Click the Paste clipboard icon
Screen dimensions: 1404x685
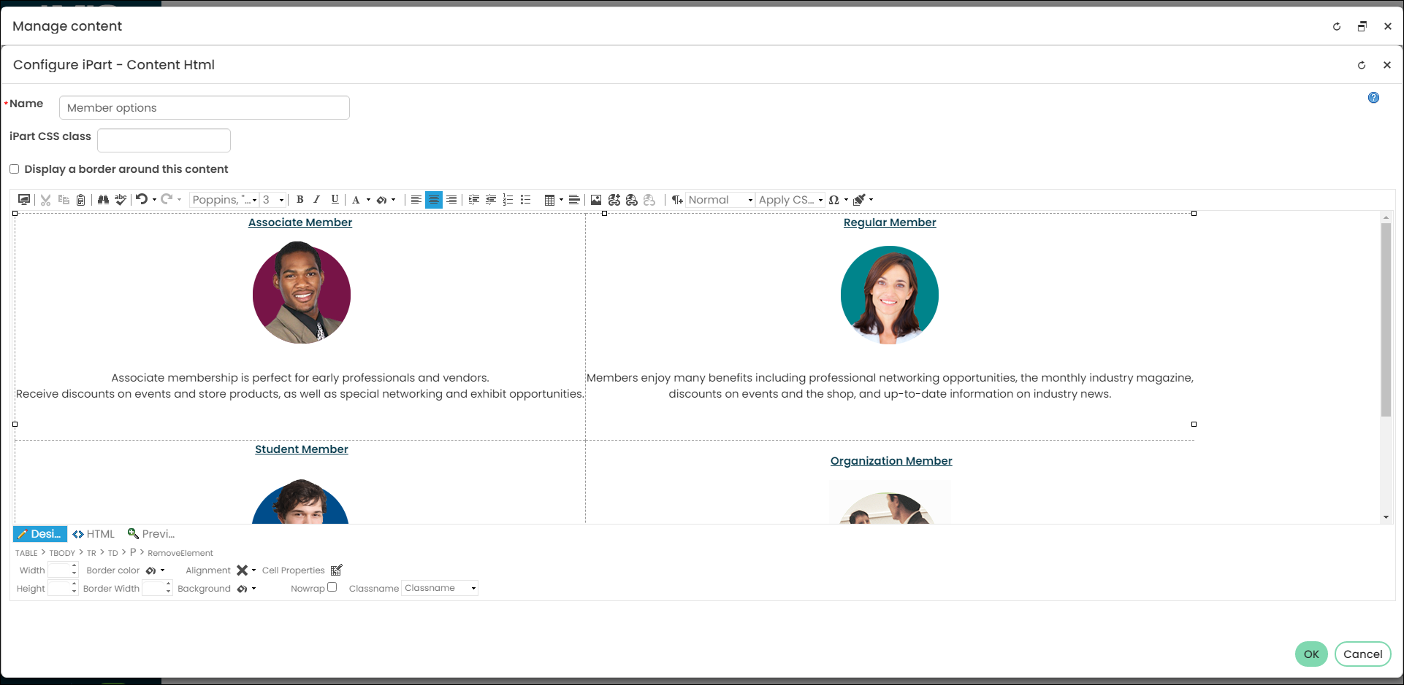81,200
